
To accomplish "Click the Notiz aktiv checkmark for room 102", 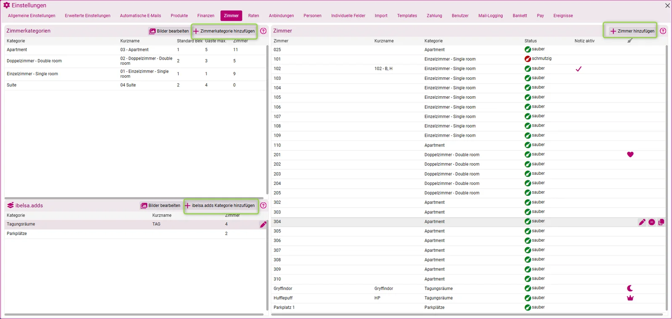I will [578, 69].
